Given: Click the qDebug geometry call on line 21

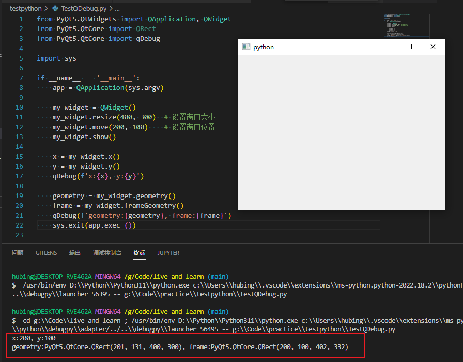Looking at the screenshot, I should pos(142,216).
